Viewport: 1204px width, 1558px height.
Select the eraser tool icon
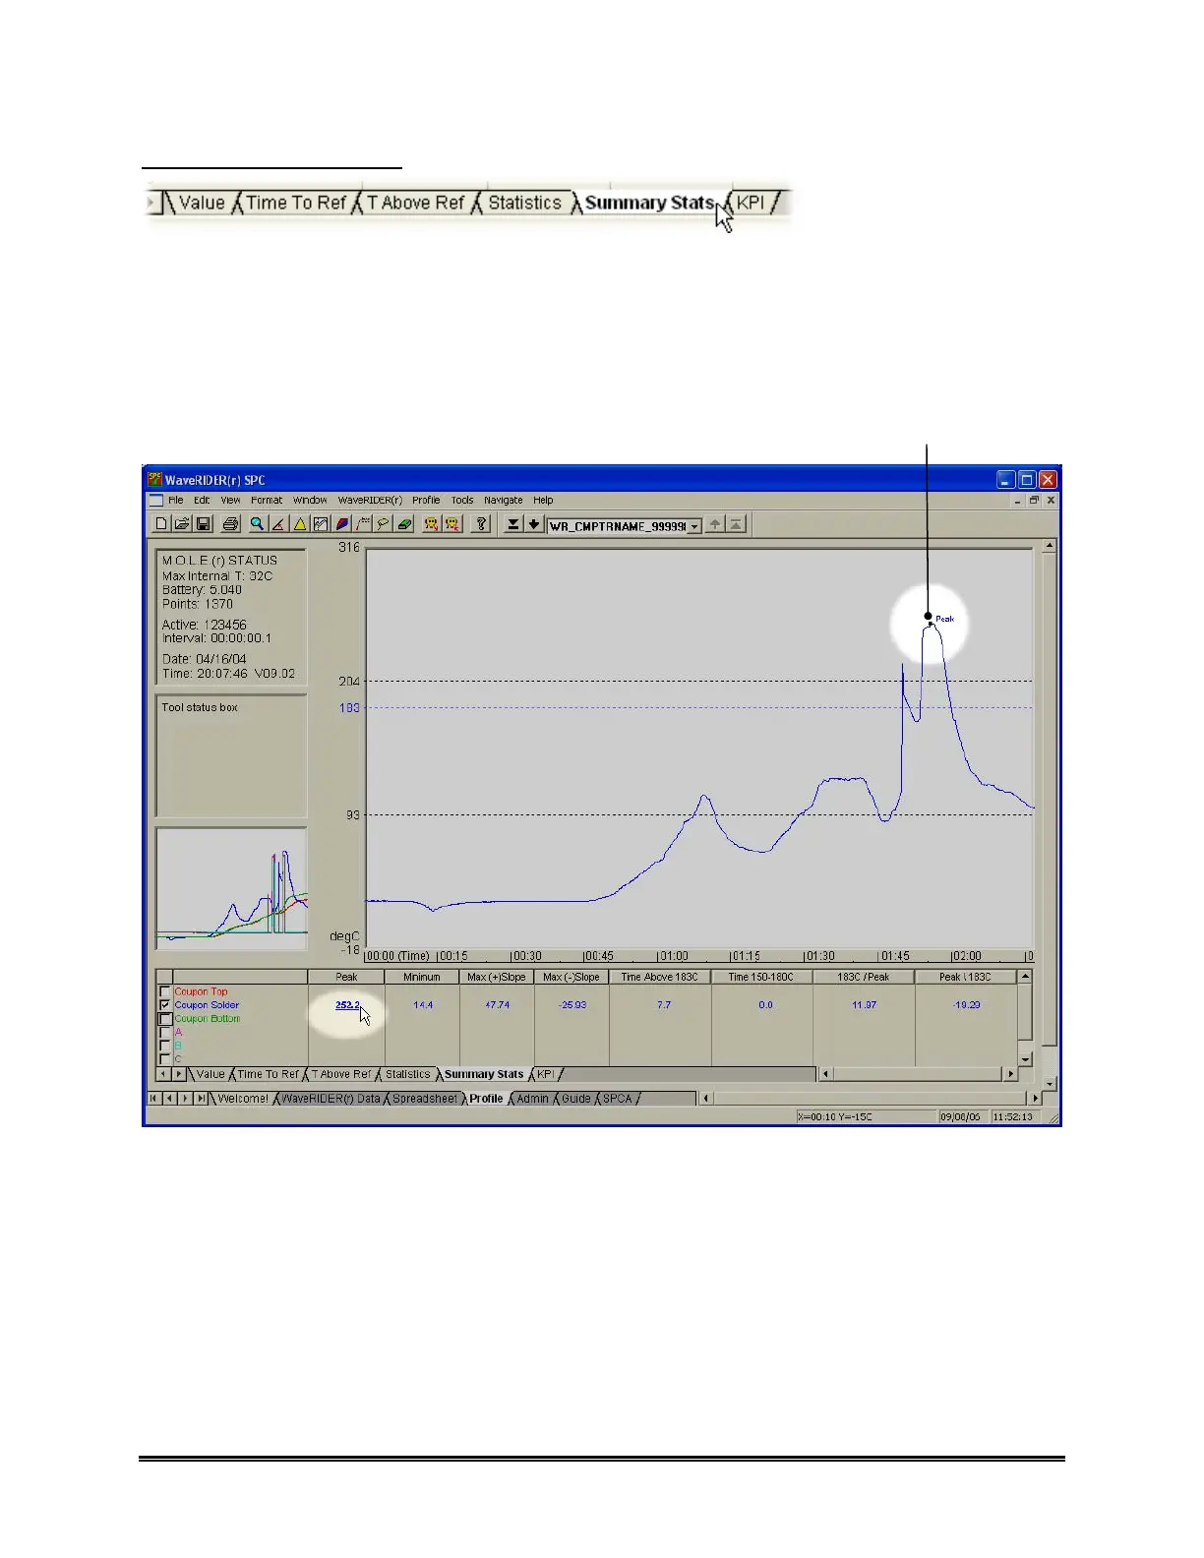click(x=404, y=524)
